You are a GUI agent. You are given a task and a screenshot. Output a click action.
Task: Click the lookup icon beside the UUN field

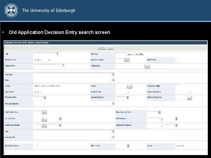pyautogui.click(x=57, y=54)
